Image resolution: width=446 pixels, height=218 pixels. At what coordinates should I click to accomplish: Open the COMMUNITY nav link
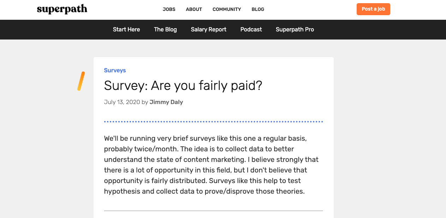227,9
